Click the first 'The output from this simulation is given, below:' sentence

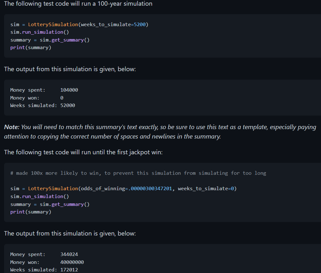point(70,69)
